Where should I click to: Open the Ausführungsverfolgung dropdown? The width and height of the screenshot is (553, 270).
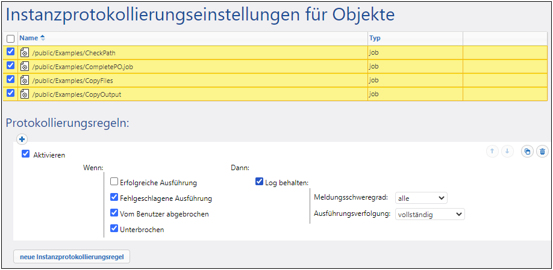click(x=430, y=214)
